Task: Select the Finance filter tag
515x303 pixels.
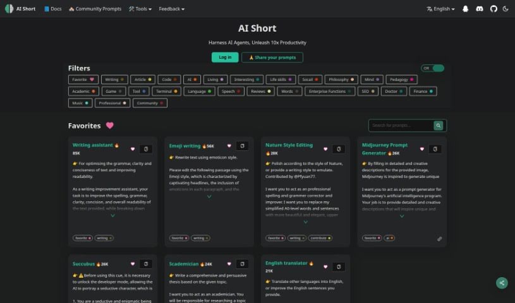Action: [x=423, y=92]
